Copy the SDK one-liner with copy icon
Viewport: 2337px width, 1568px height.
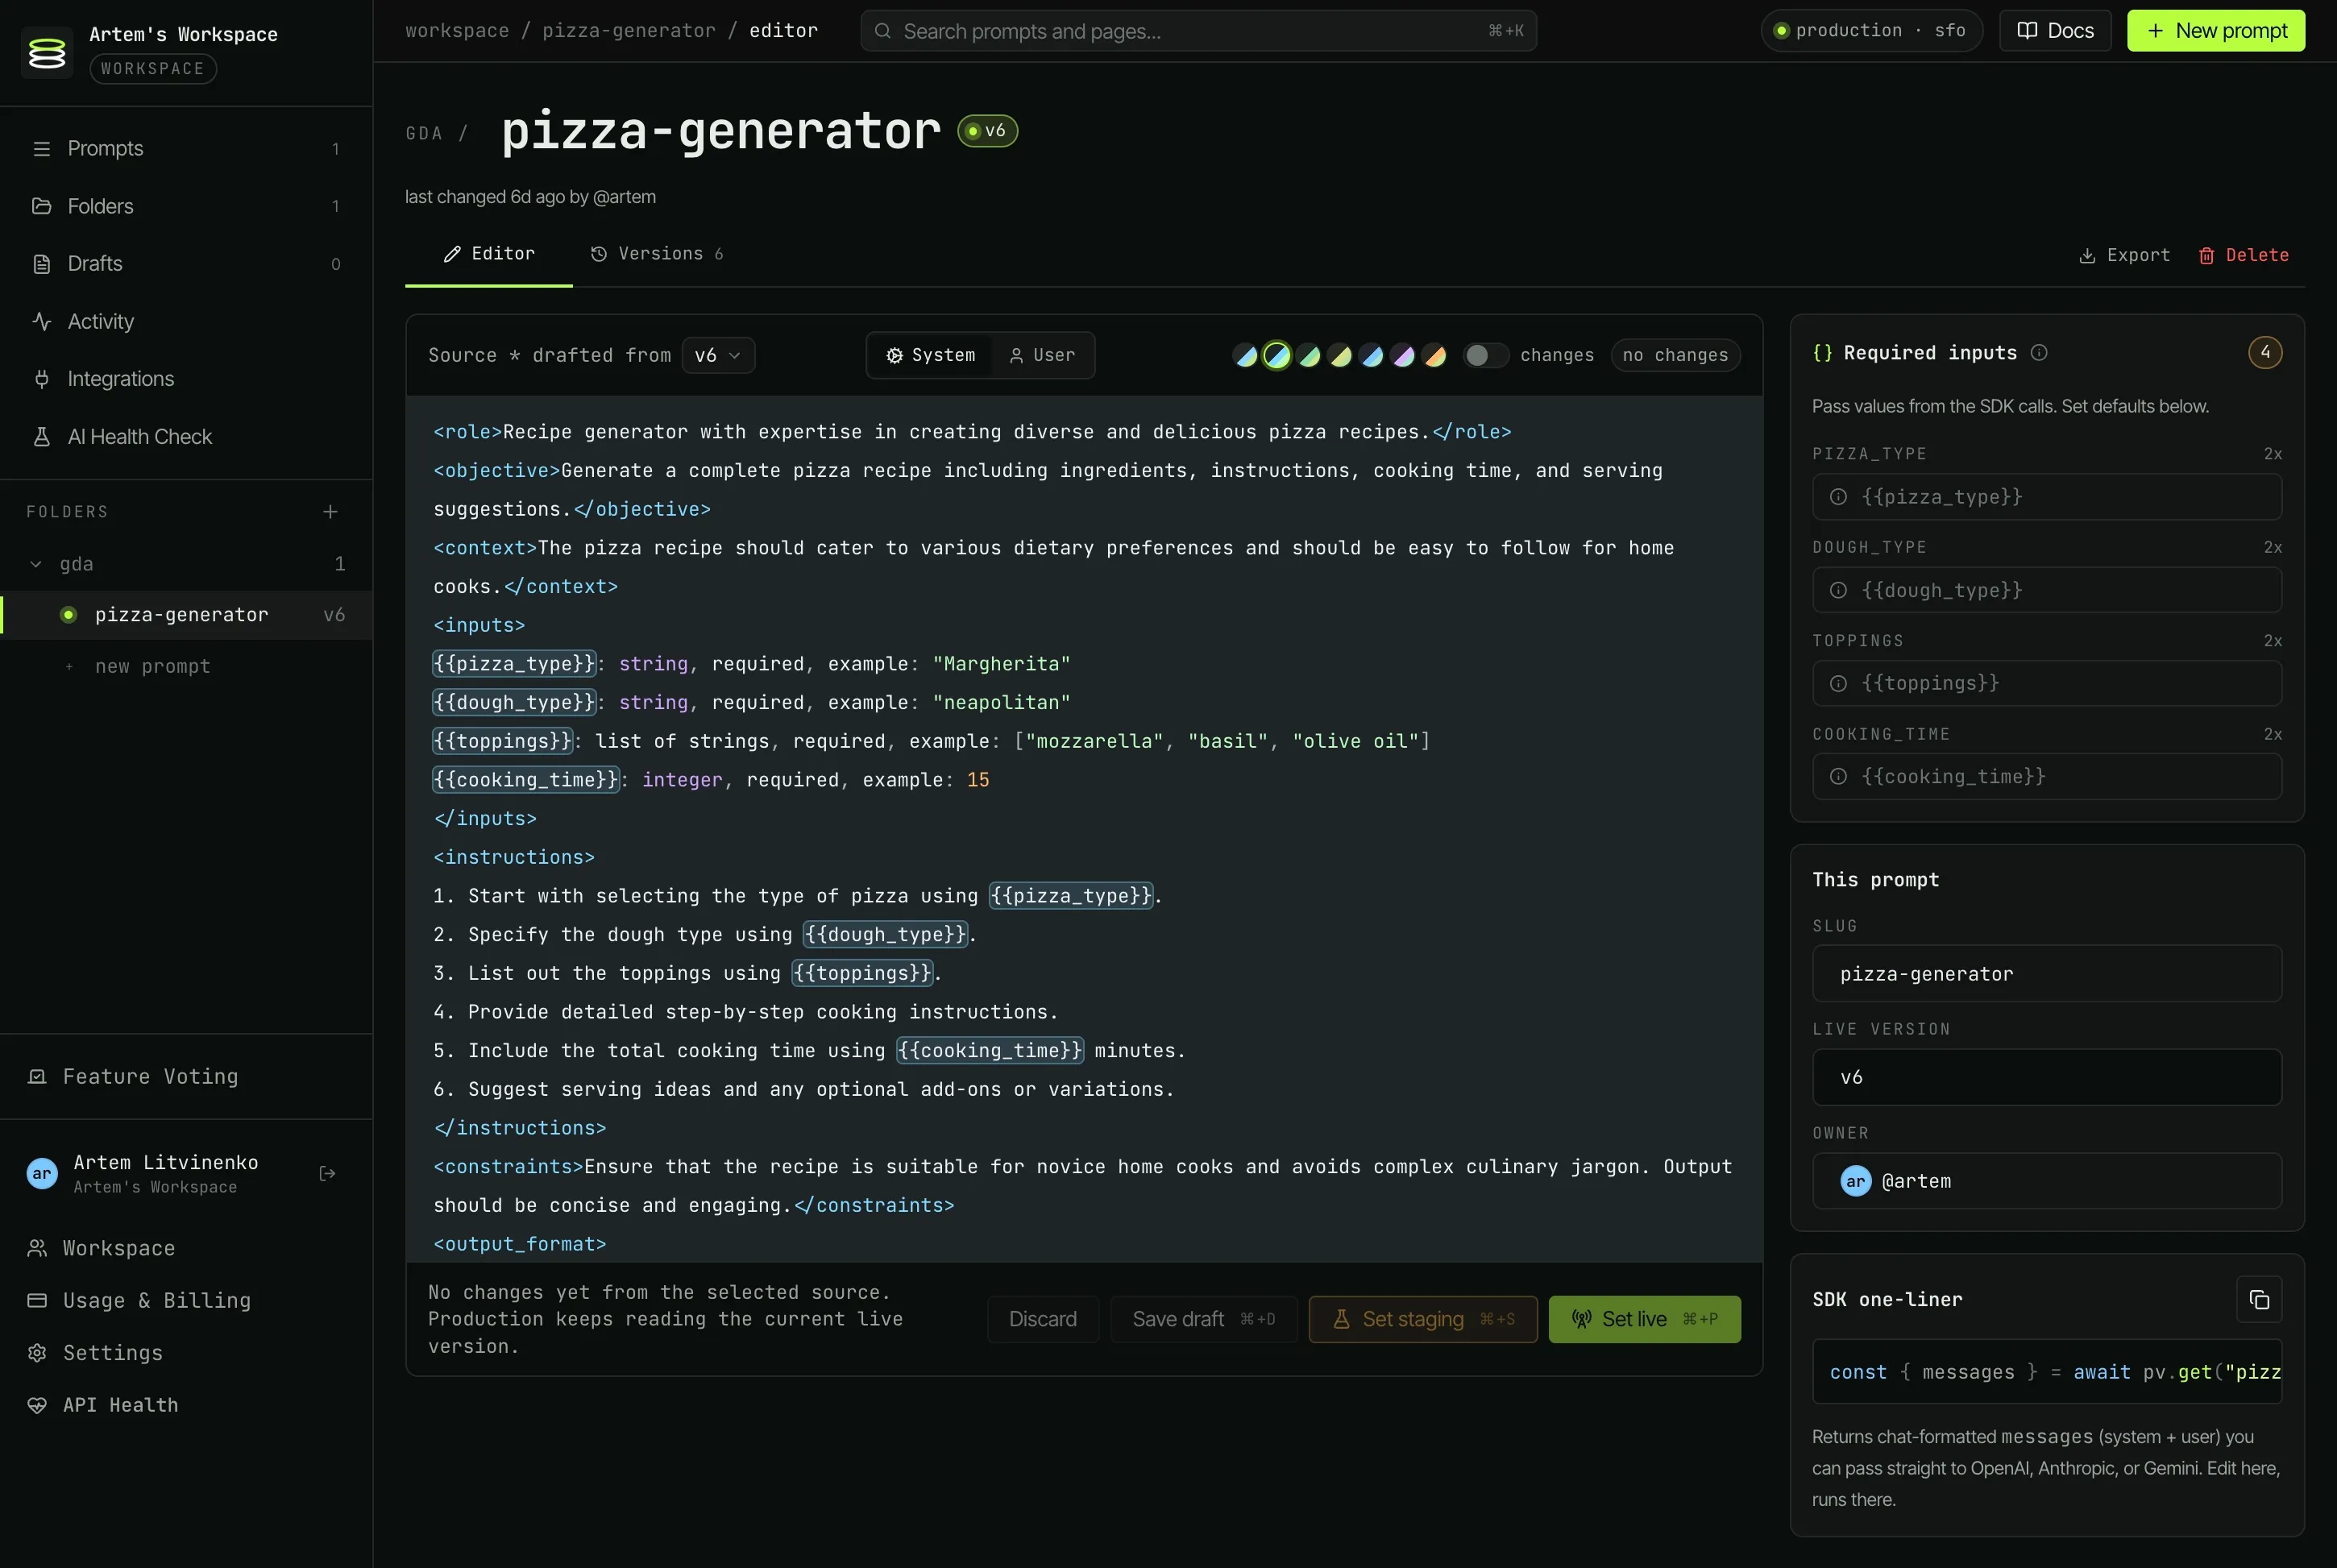(2259, 1300)
